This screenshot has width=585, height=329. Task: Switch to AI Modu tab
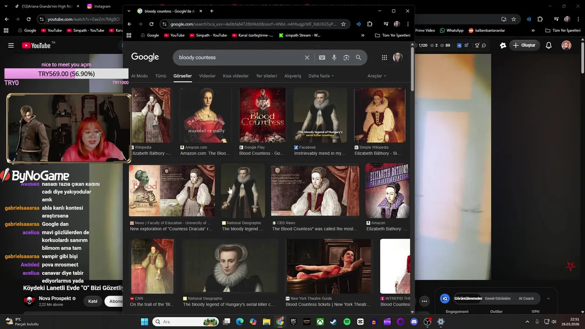(139, 76)
